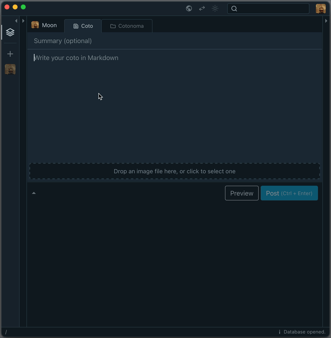This screenshot has width=331, height=338.
Task: Click the Moon node avatar label
Action: coord(44,25)
